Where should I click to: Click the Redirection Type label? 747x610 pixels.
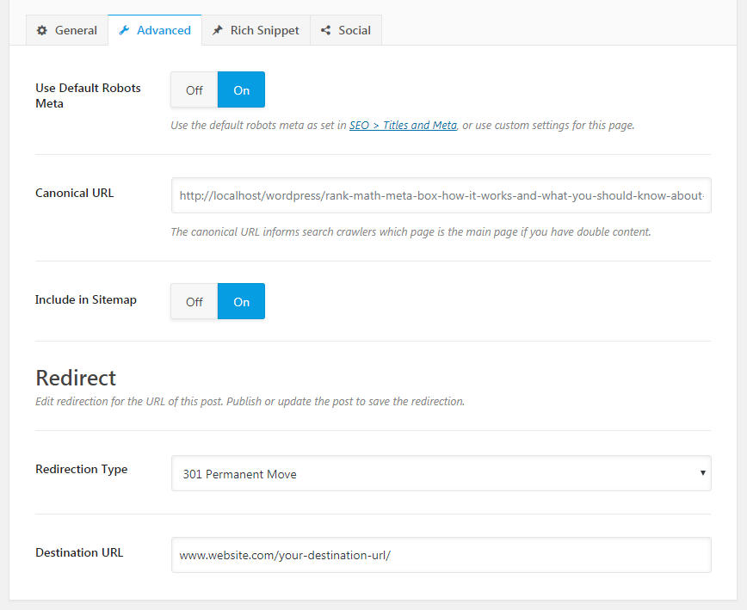point(82,470)
